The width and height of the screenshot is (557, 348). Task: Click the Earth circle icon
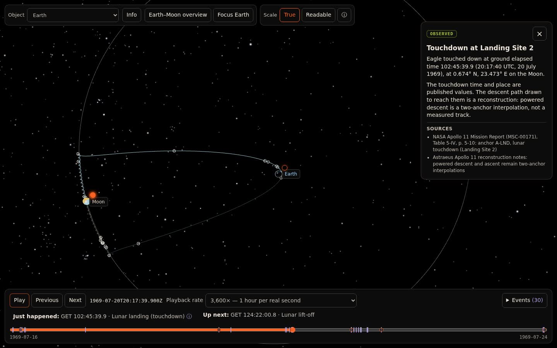[x=278, y=174]
